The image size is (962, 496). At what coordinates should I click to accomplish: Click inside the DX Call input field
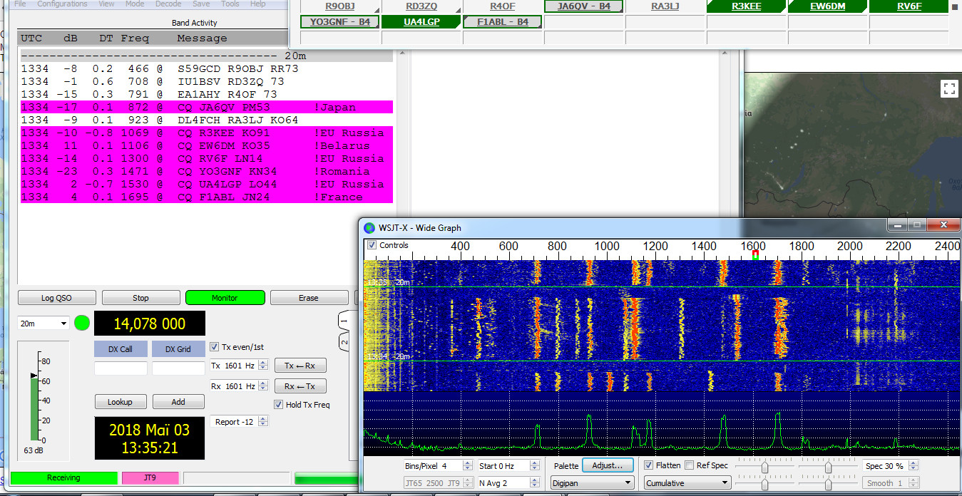pyautogui.click(x=120, y=366)
